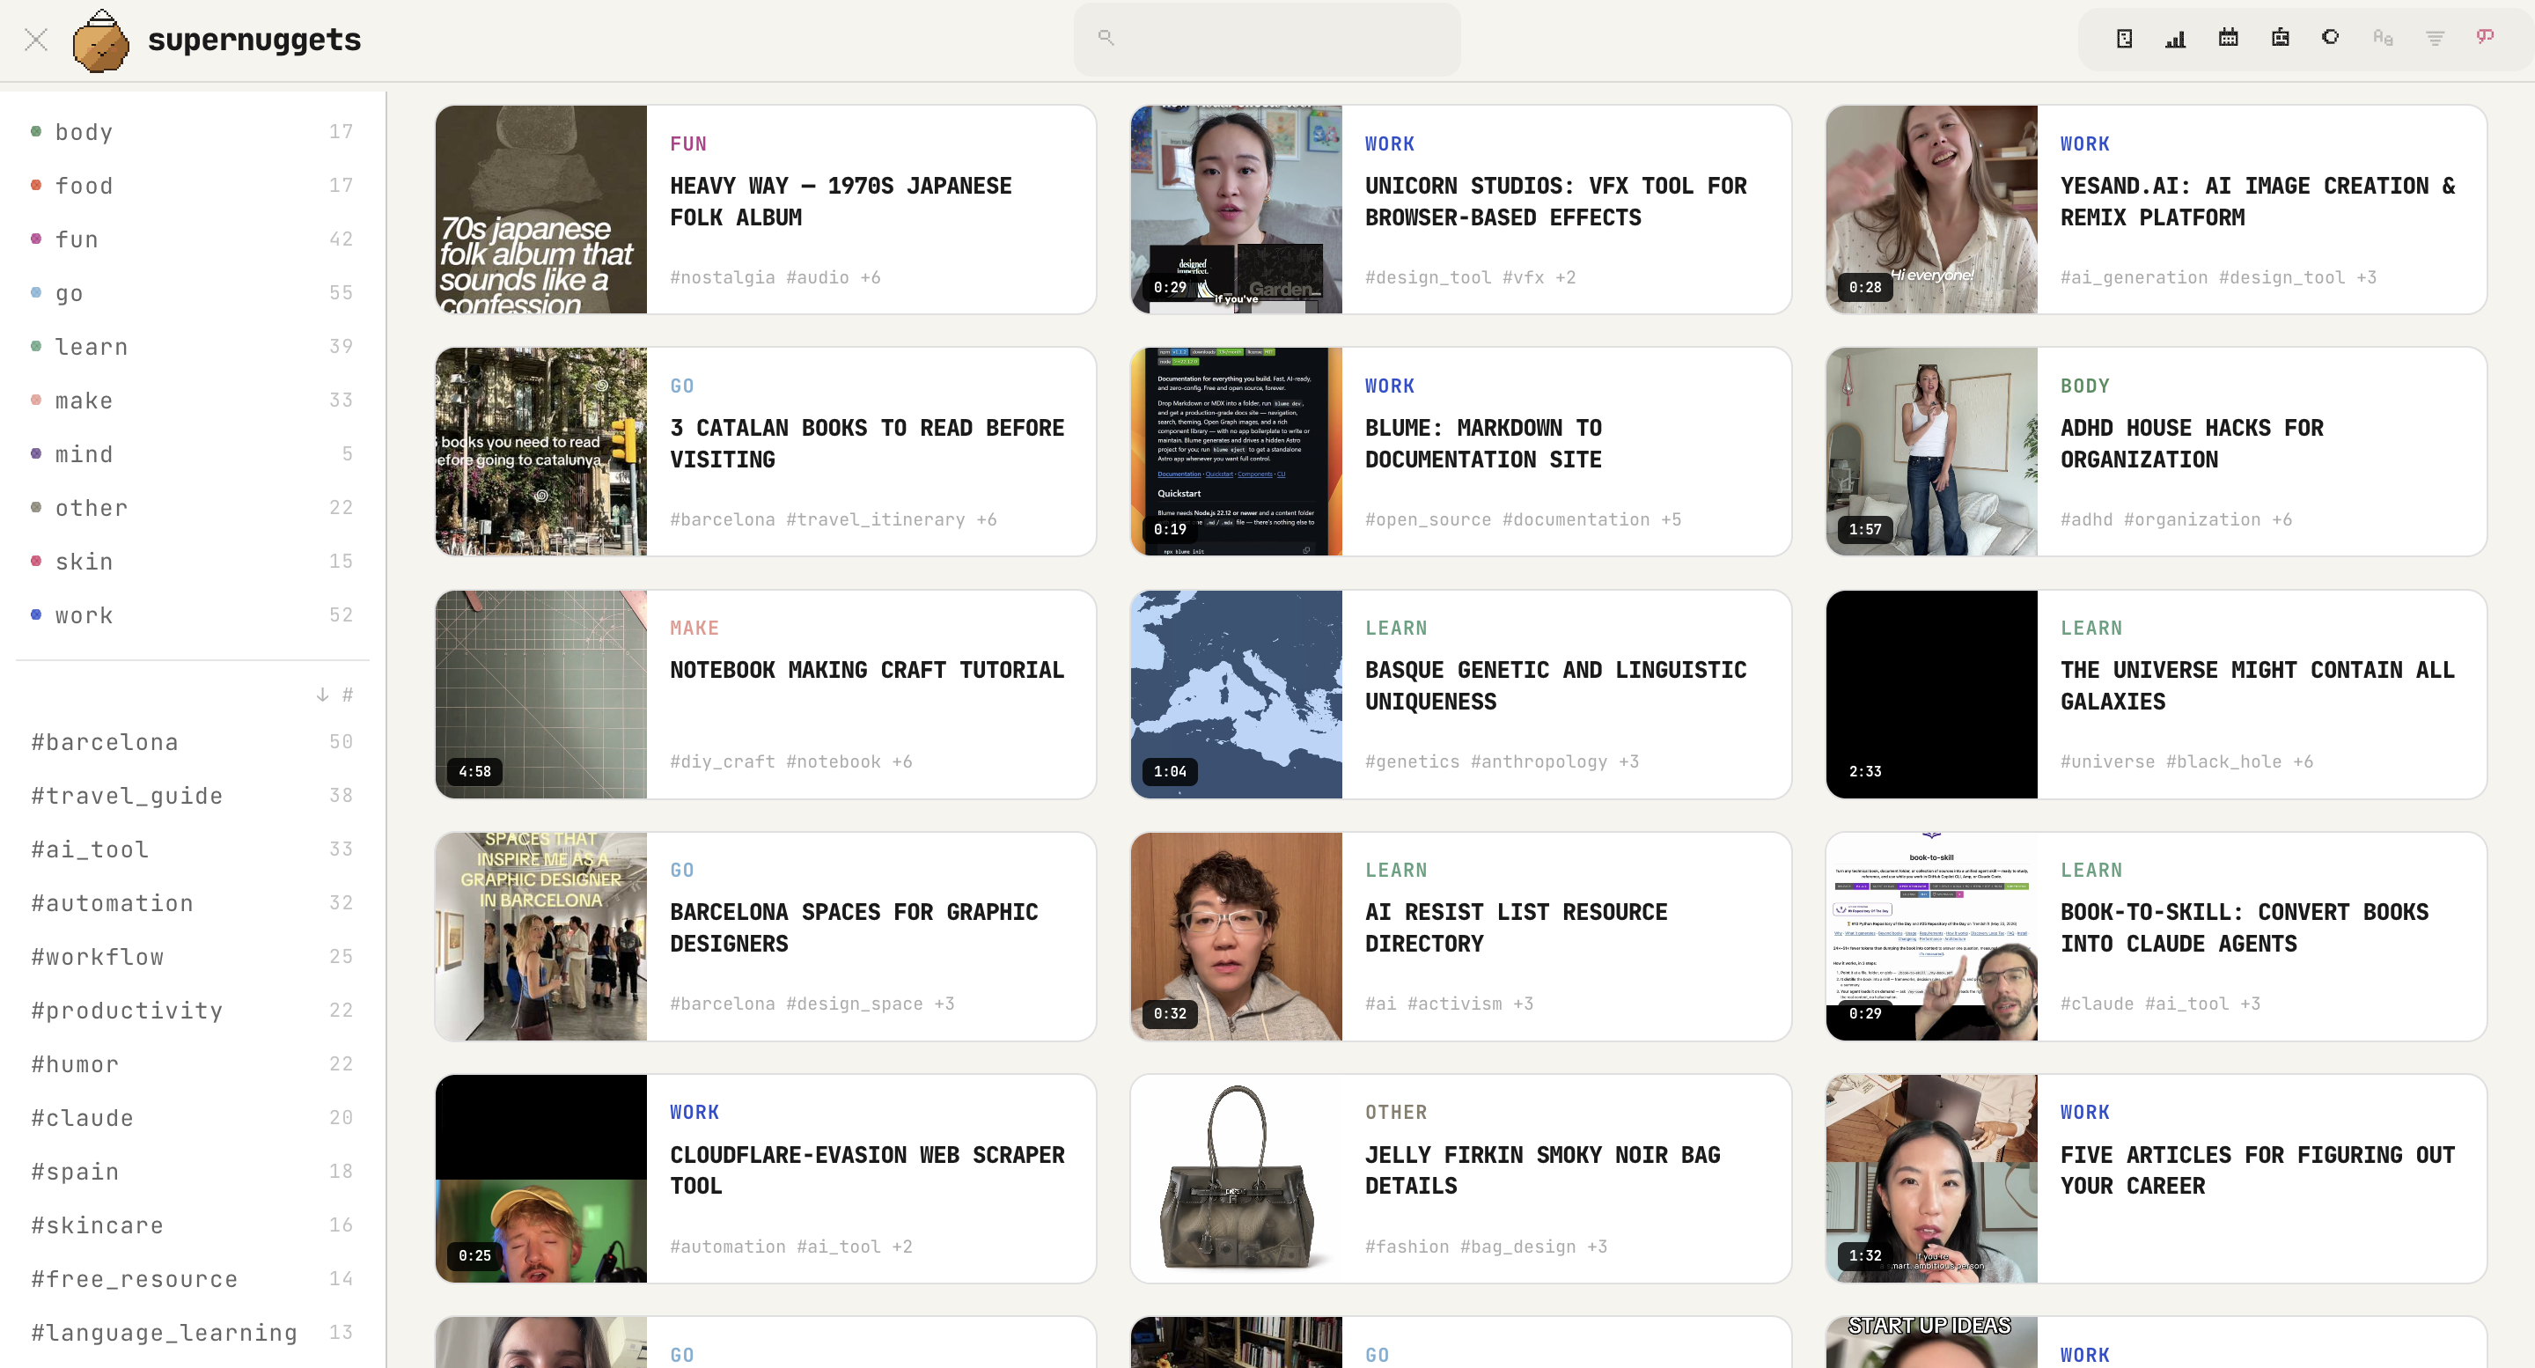Click the pink speech bubble icon
2535x1368 pixels.
point(2485,36)
